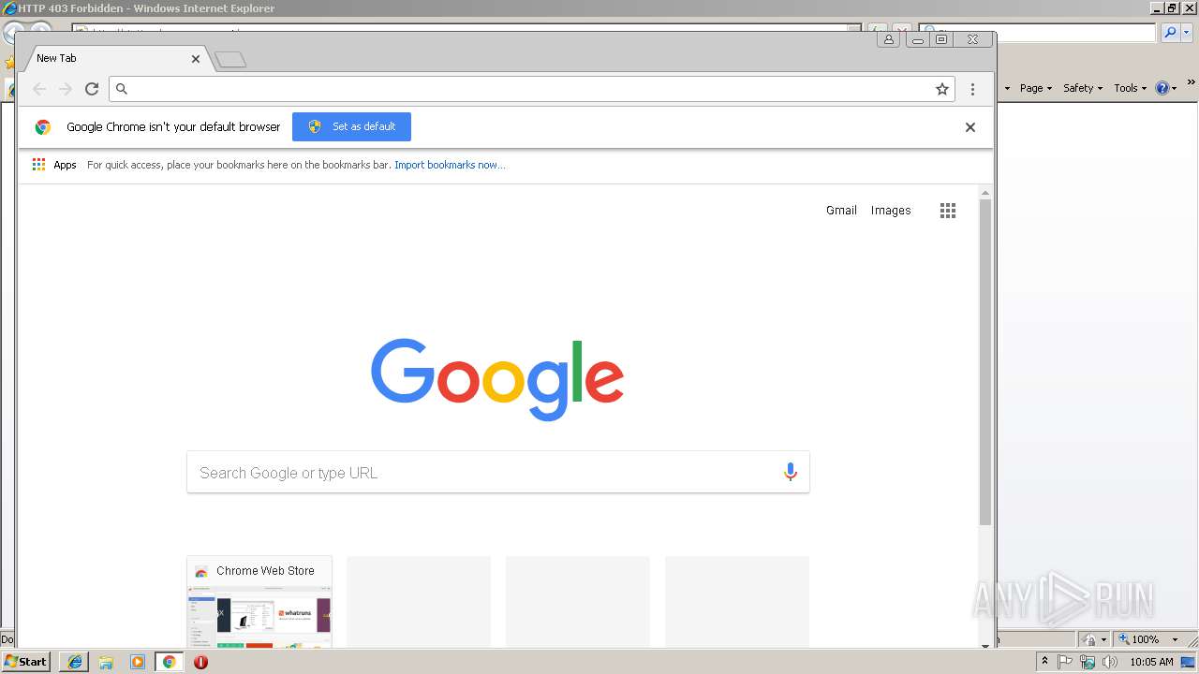Launch Windows Media Player from taskbar
The width and height of the screenshot is (1199, 674).
[138, 662]
